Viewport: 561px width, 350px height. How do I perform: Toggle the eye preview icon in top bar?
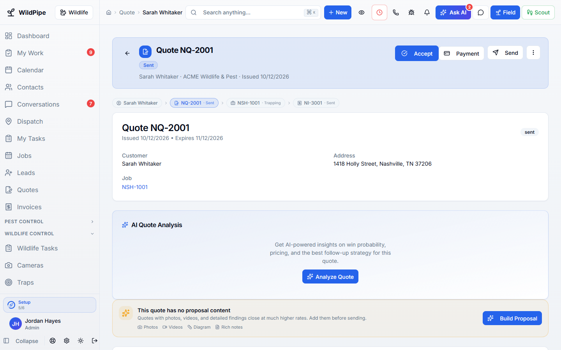click(x=362, y=12)
